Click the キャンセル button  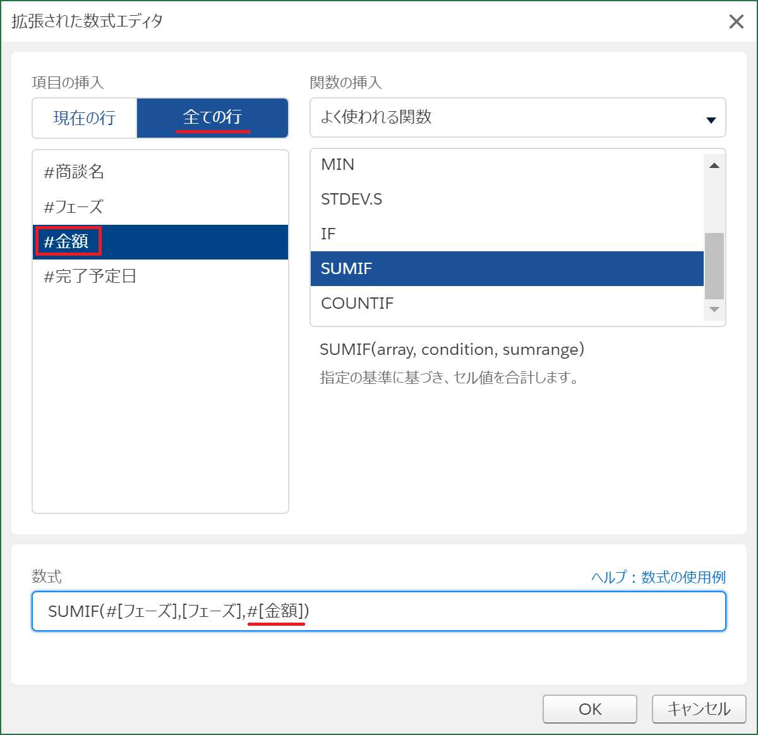tap(699, 709)
